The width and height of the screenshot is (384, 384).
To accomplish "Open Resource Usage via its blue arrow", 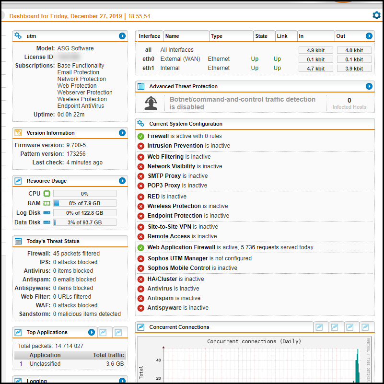I will (122, 181).
